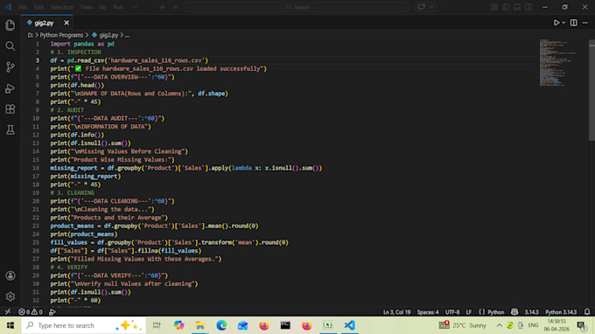
Task: Open the Run and Debug view
Action: (x=10, y=88)
